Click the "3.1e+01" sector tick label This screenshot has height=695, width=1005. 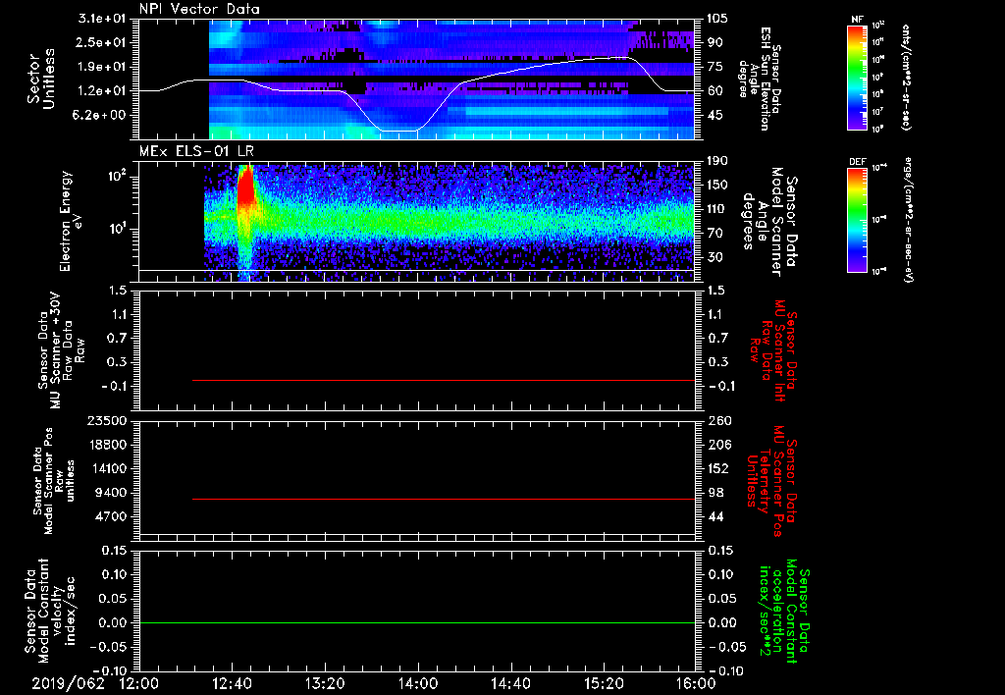102,19
